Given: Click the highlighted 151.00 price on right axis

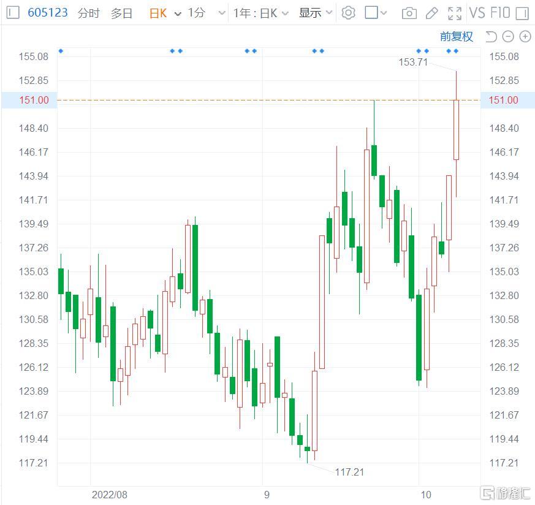Looking at the screenshot, I should pos(504,100).
